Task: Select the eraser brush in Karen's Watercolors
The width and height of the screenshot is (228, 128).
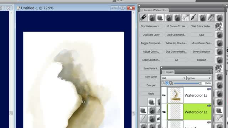Action: [143, 18]
